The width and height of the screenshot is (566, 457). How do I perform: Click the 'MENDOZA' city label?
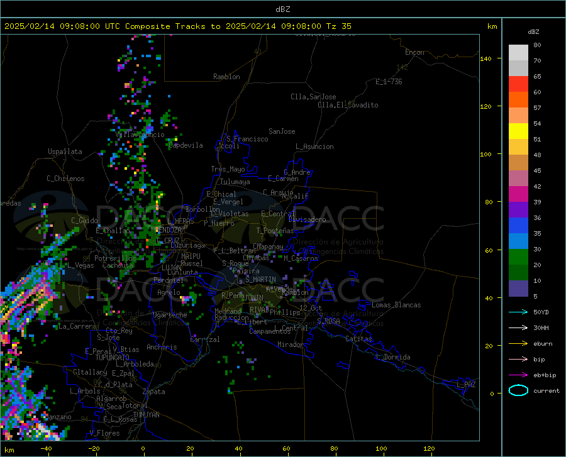click(x=169, y=230)
